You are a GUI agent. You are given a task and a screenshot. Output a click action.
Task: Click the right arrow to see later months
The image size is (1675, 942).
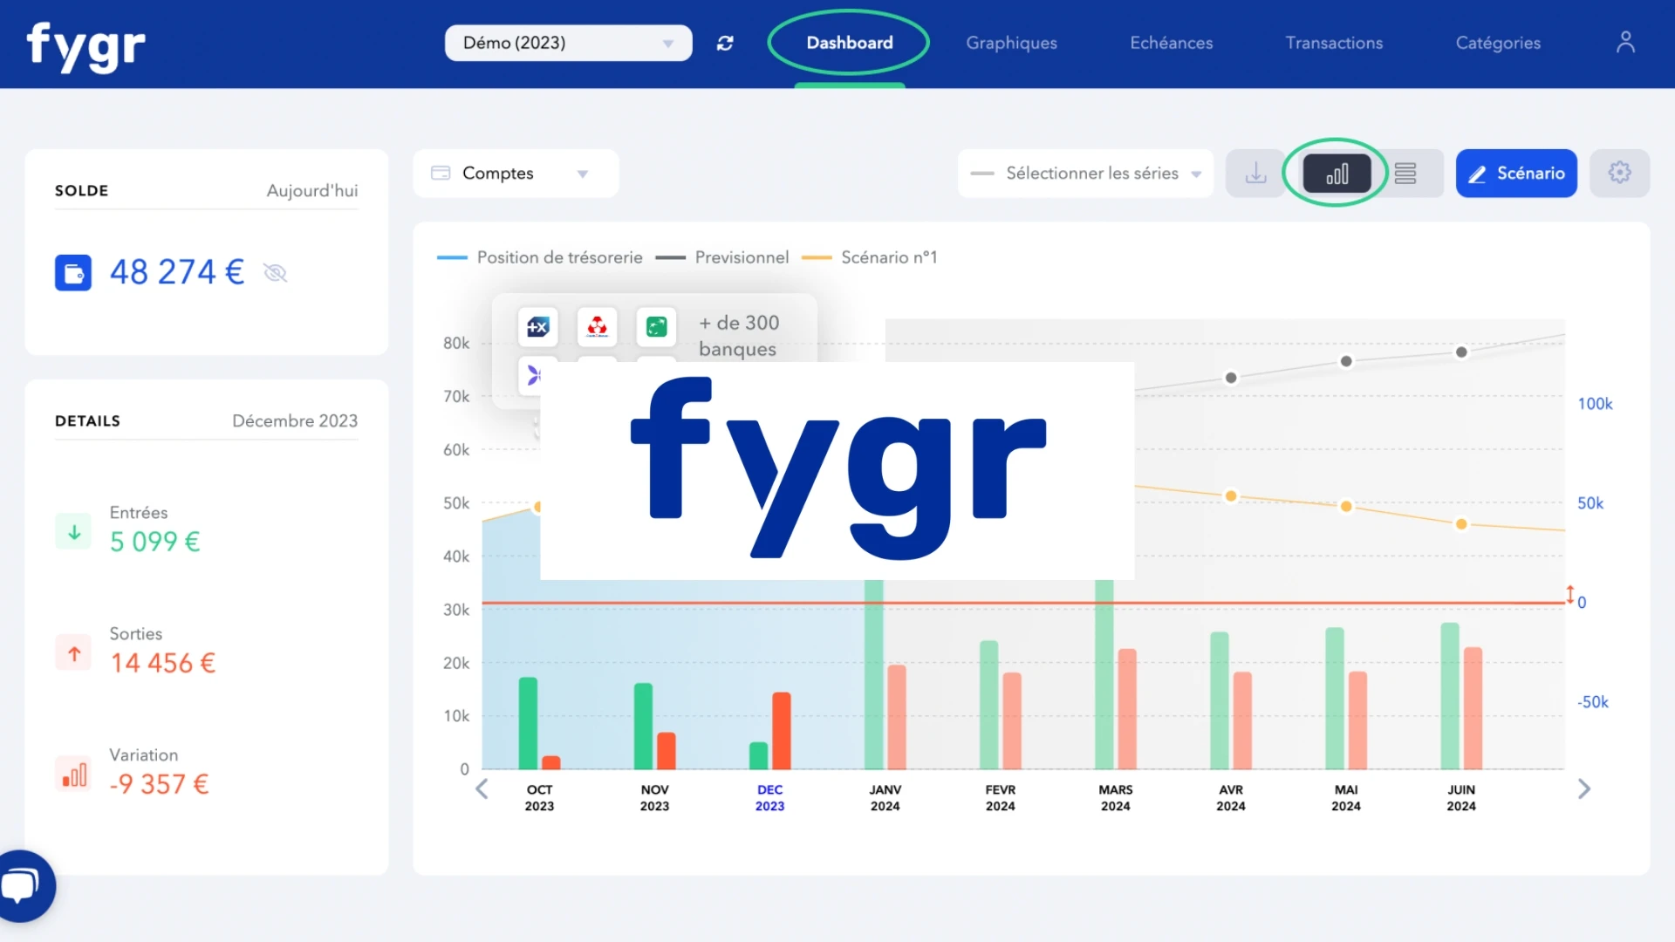1583,788
